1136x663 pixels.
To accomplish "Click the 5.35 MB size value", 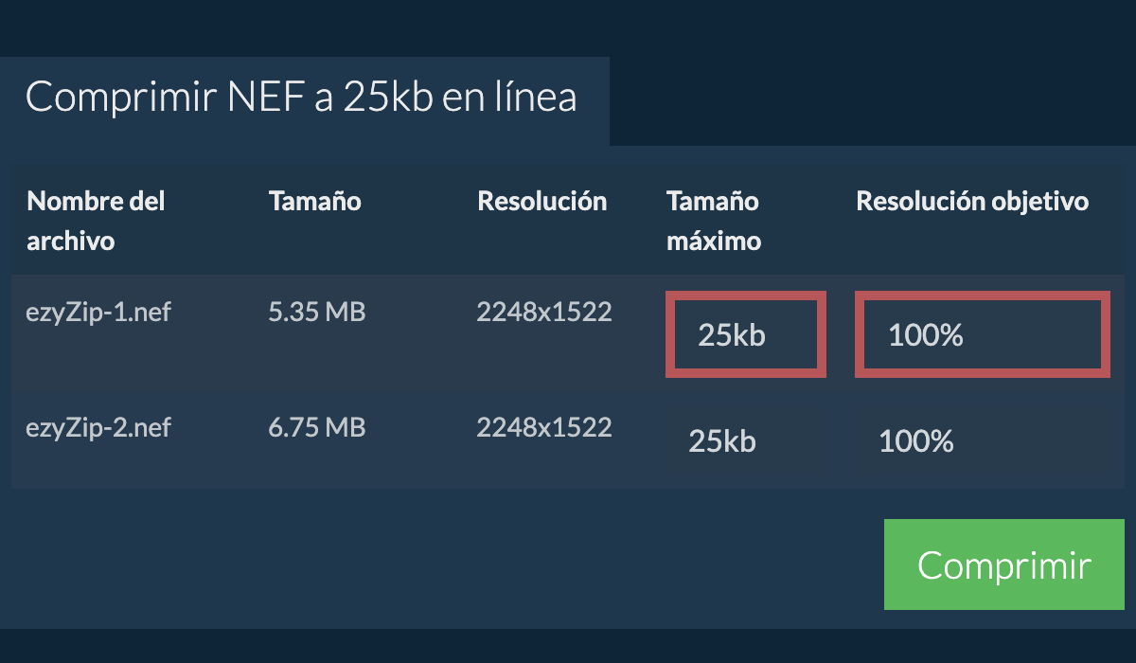I will point(316,312).
